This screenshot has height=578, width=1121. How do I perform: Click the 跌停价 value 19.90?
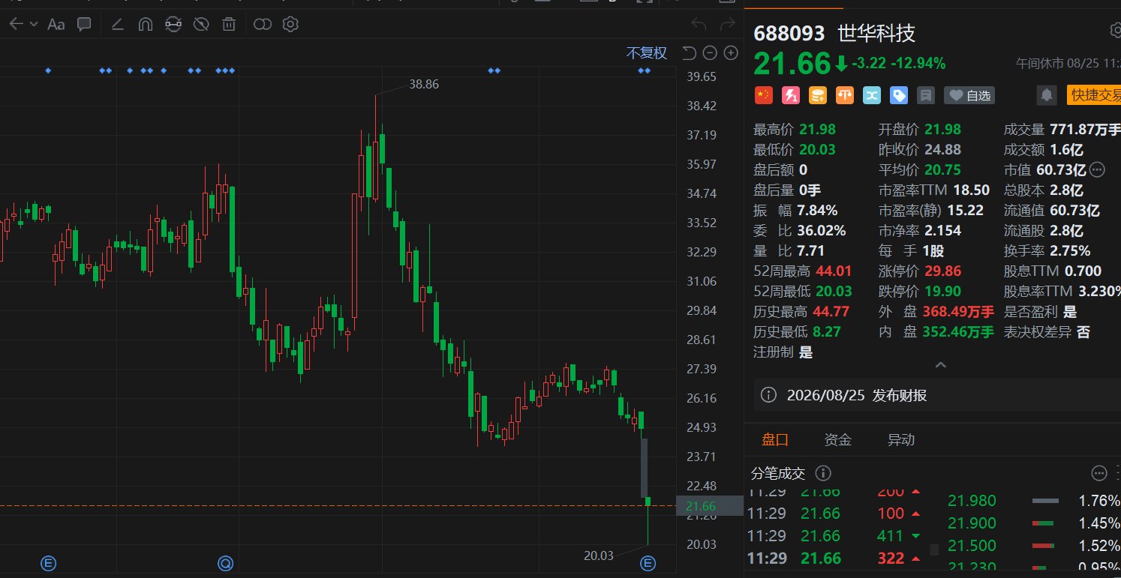click(x=943, y=291)
